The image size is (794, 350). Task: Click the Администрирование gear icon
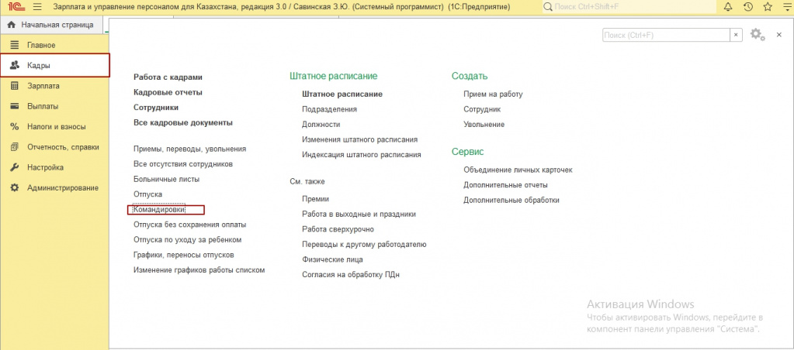[x=15, y=188]
